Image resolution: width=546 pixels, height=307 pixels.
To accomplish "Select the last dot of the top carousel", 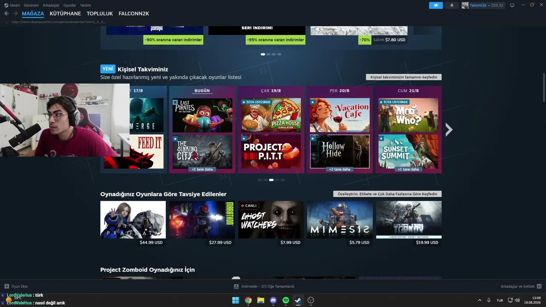I will coord(279,54).
